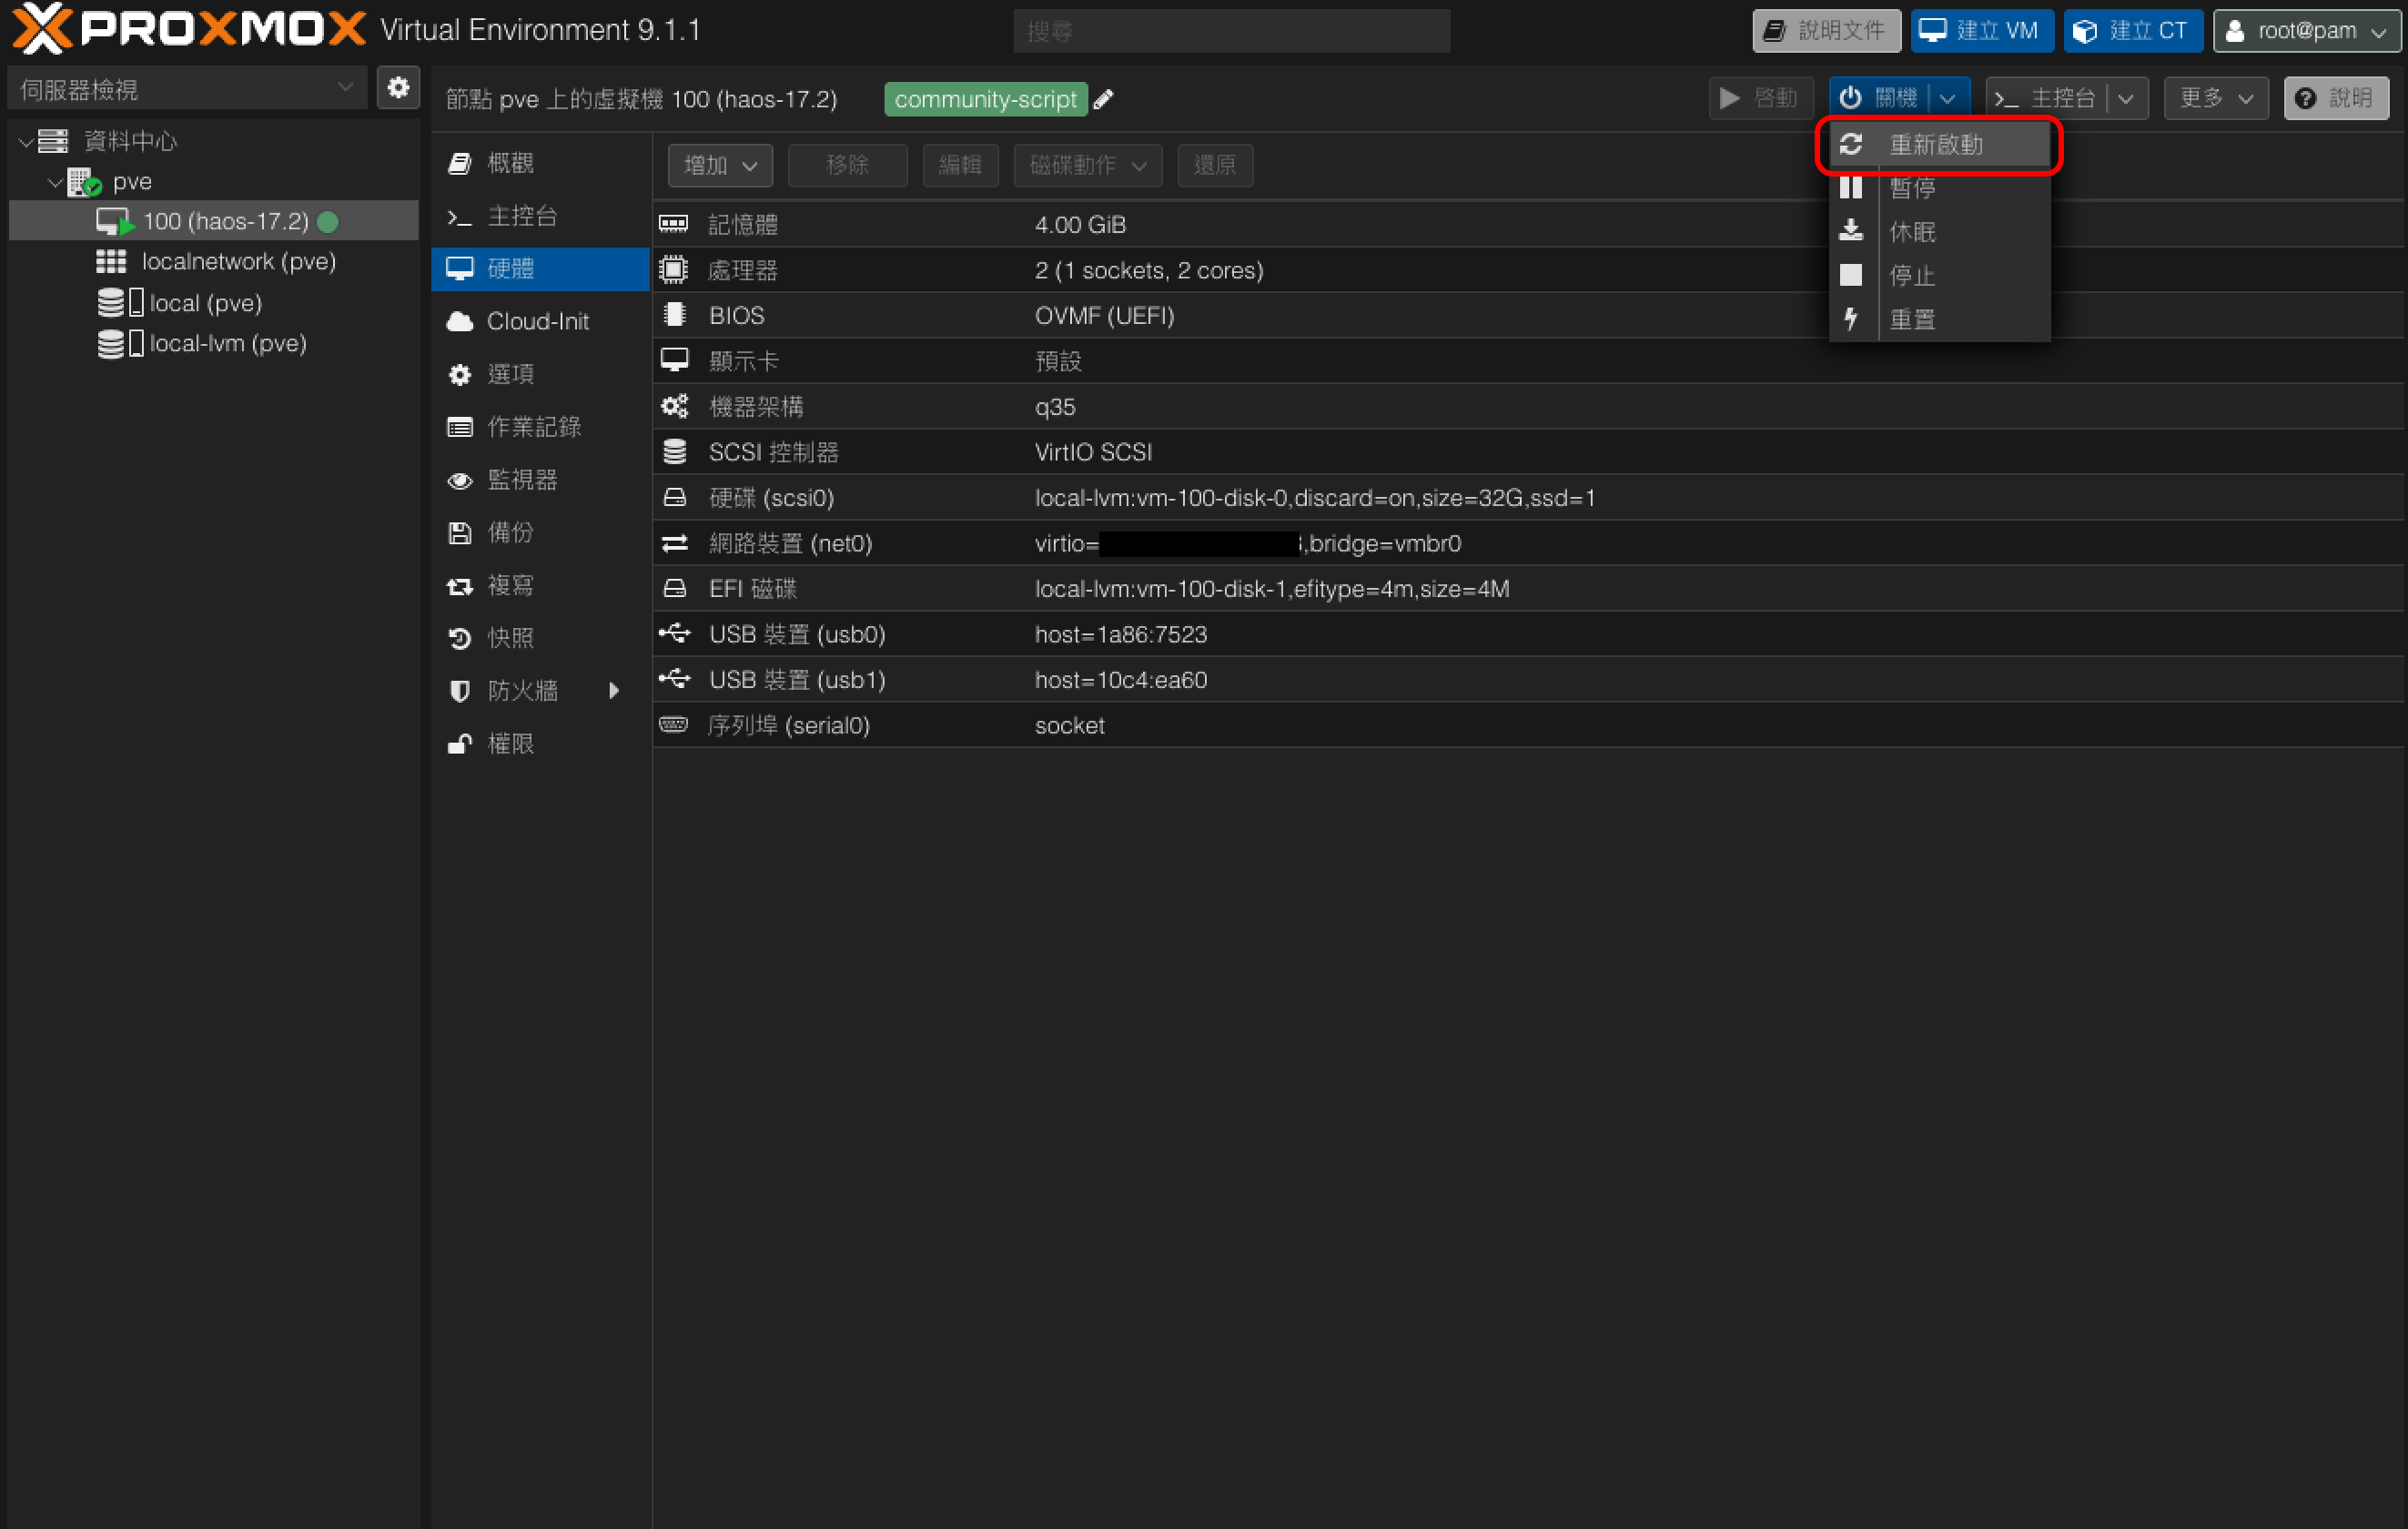2408x1529 pixels.
Task: Select the 序列埠 (serial0) row
Action: point(1528,725)
